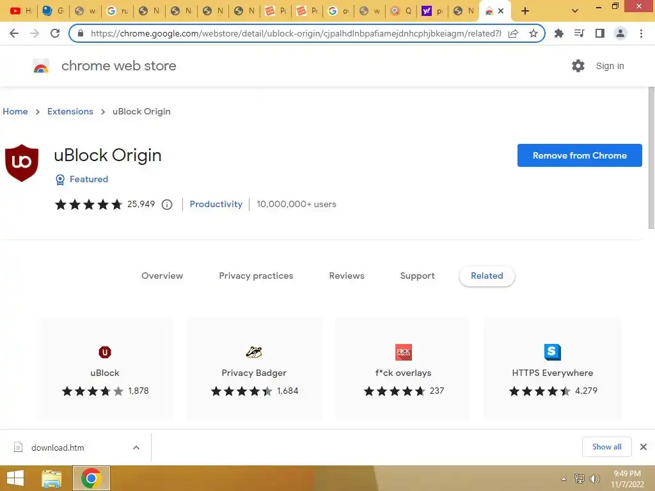Bookmark this tab with the star icon
Image resolution: width=655 pixels, height=491 pixels.
pyautogui.click(x=533, y=33)
